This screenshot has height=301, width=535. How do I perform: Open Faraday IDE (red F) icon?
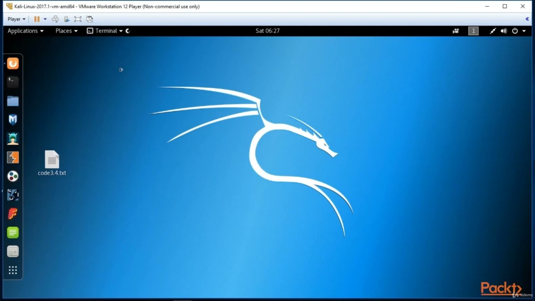pos(13,214)
